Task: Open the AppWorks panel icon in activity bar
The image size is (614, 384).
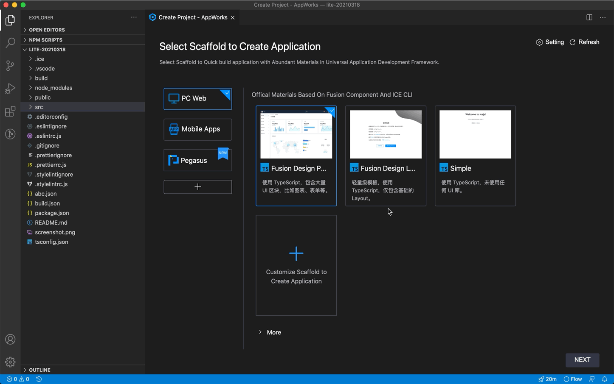Action: coord(10,134)
